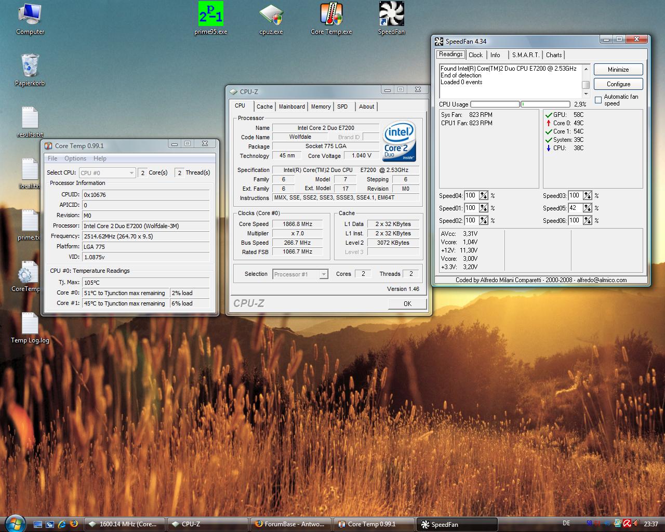Adjust the Speed02 spinner arrows

click(x=484, y=221)
